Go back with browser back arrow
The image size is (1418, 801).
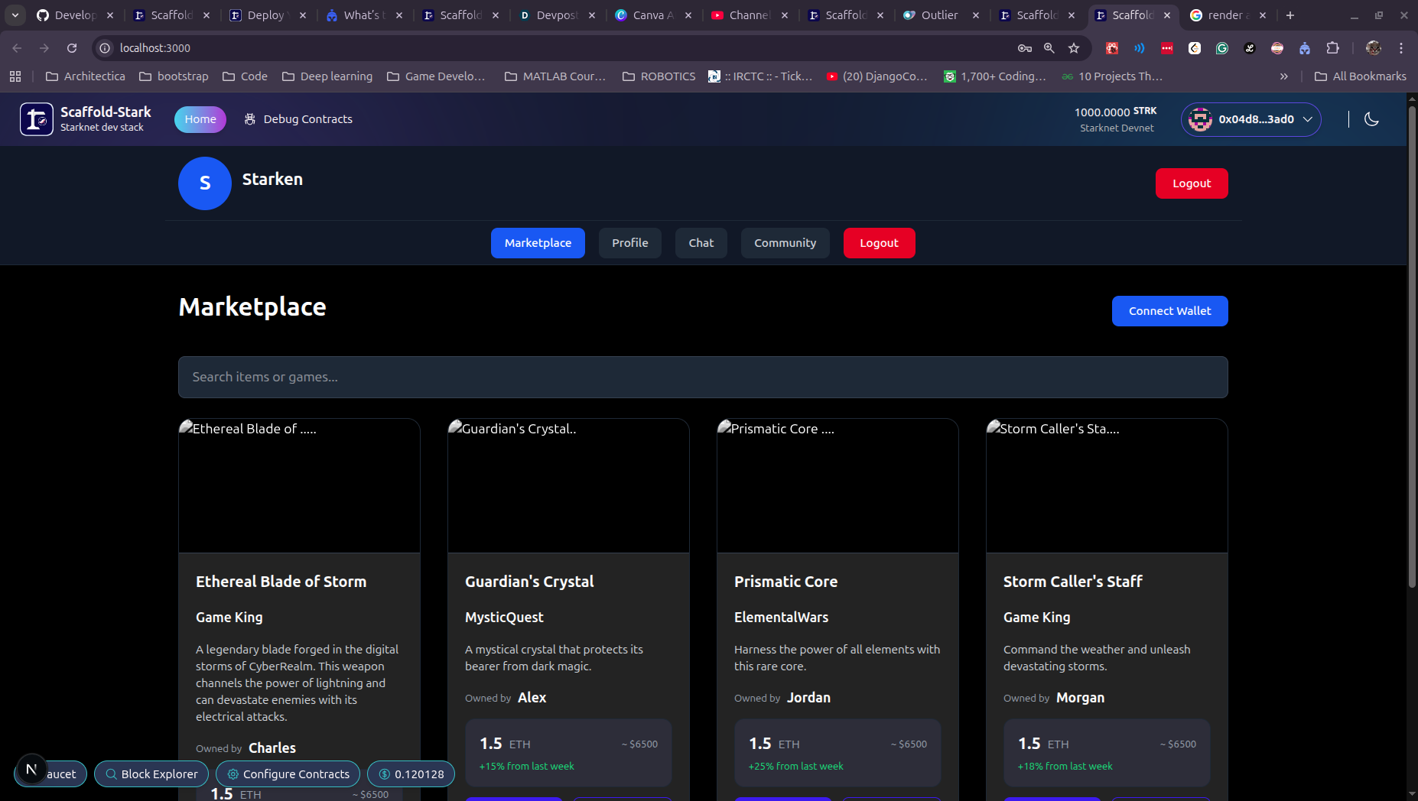[17, 48]
